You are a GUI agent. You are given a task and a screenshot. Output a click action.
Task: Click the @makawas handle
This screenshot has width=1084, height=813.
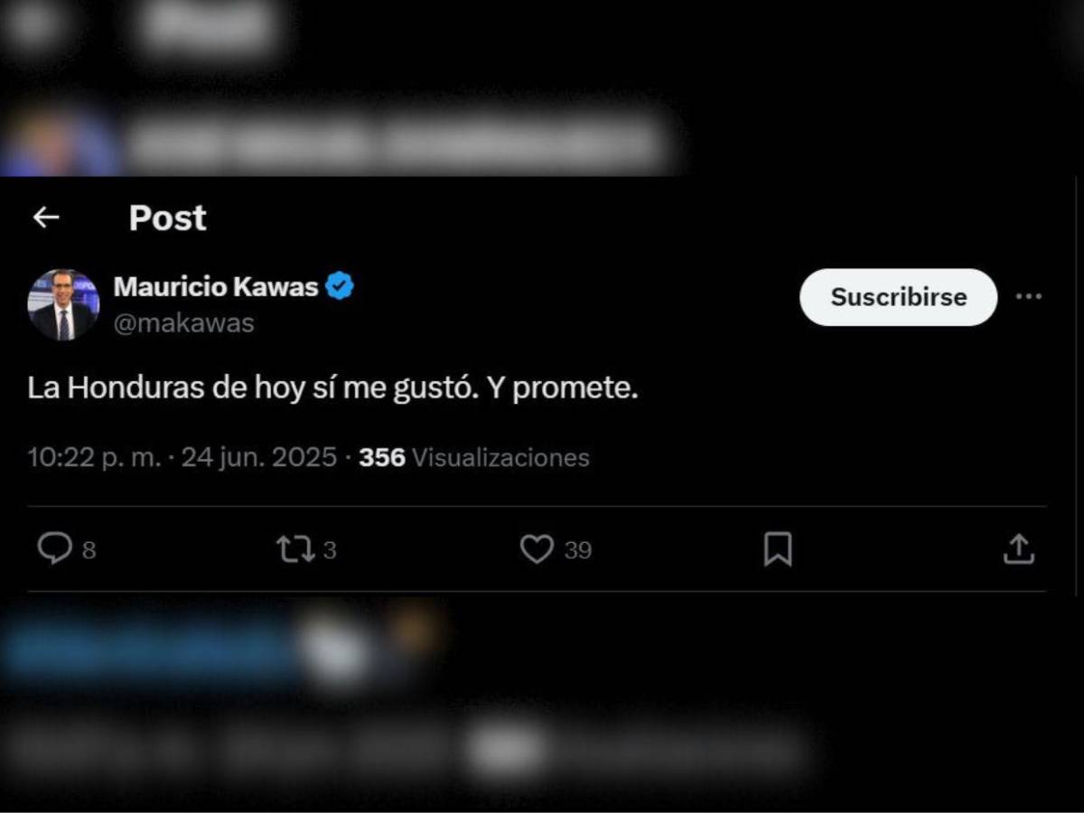[x=184, y=323]
